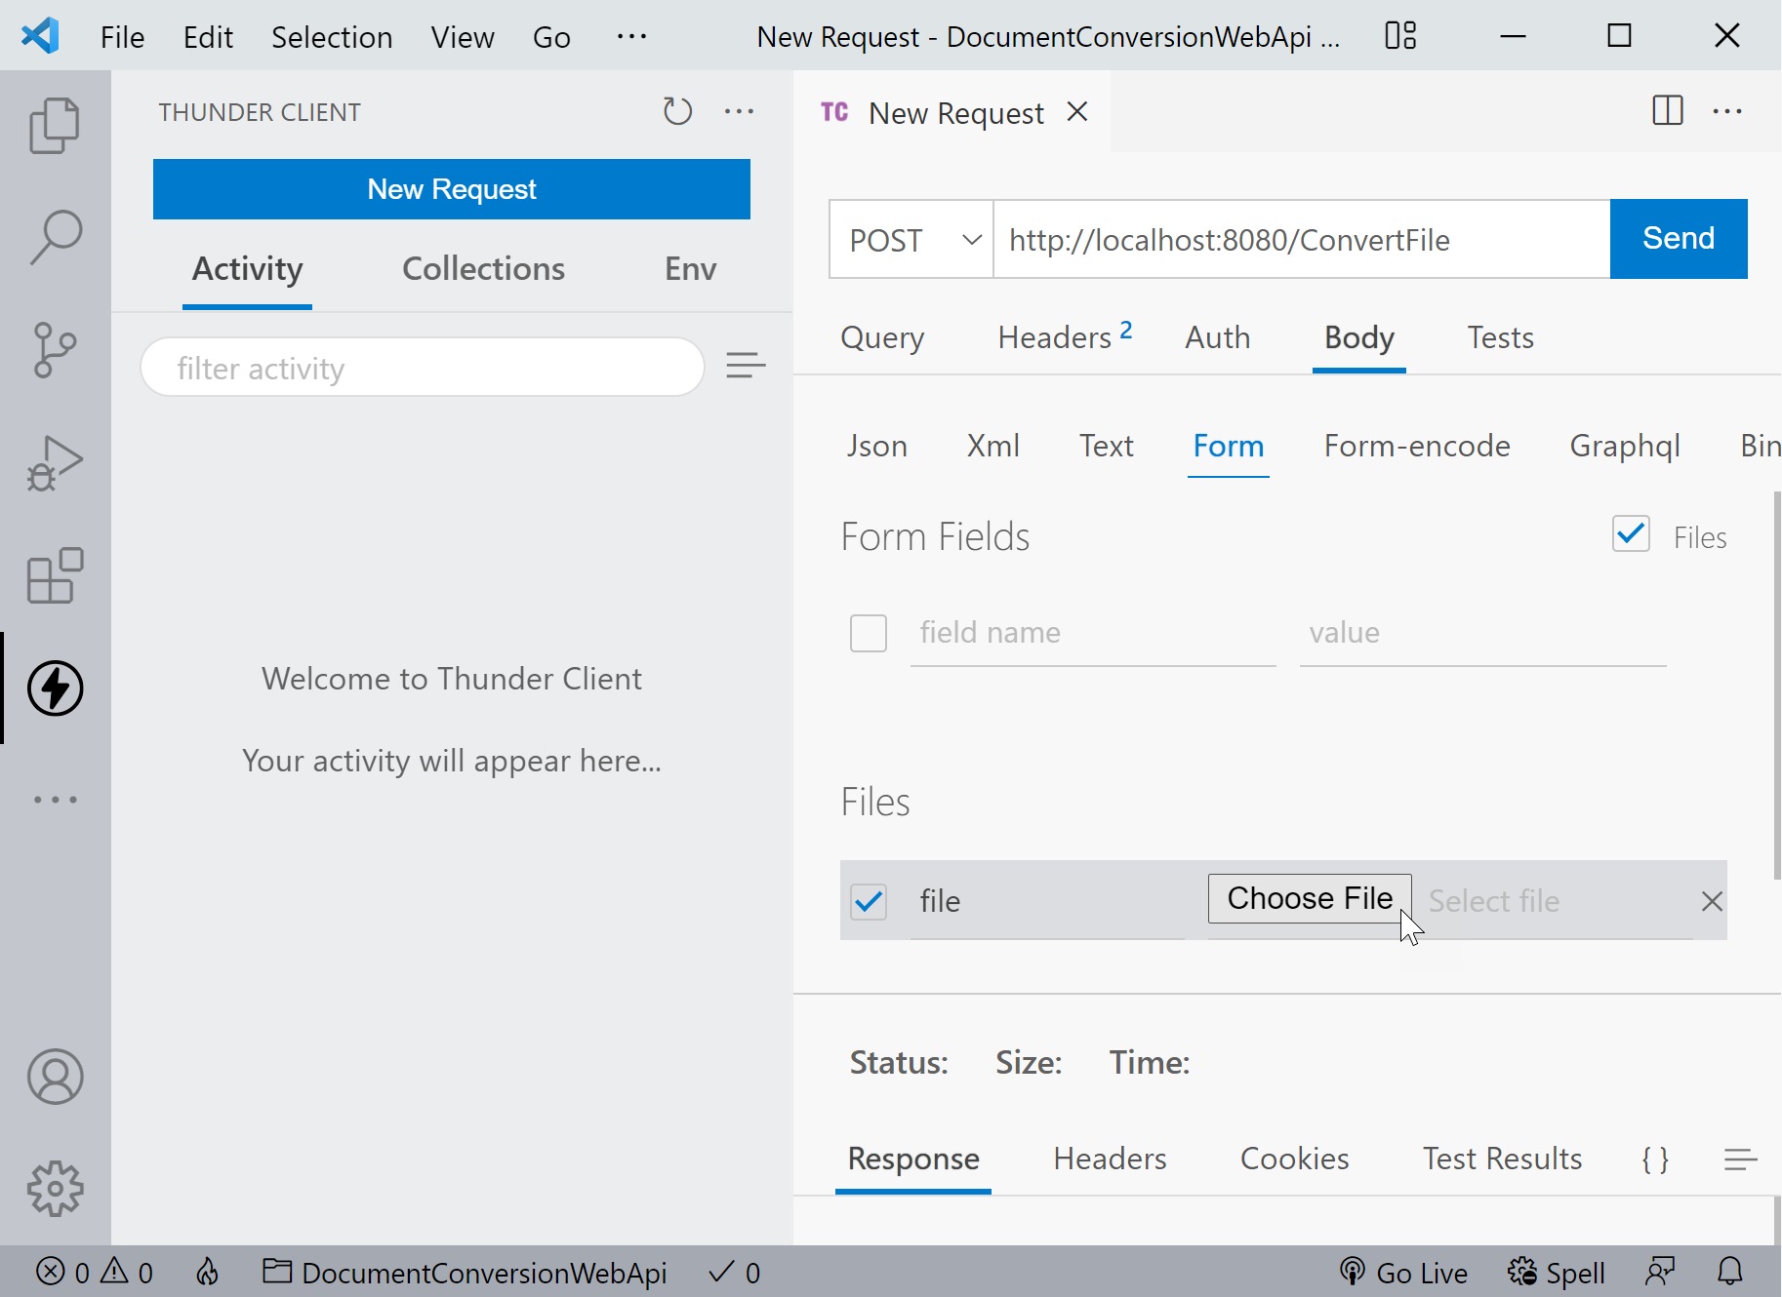
Task: Open the activity filter menu icon
Action: click(x=746, y=367)
